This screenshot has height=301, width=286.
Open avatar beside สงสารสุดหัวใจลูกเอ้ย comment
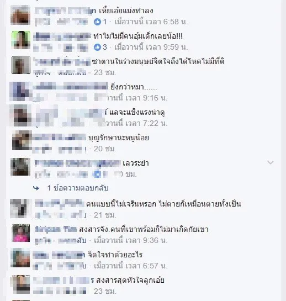pyautogui.click(x=20, y=284)
